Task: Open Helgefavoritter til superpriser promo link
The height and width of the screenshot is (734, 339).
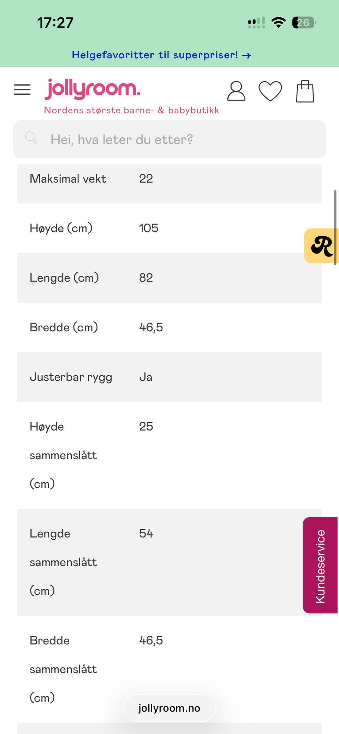Action: tap(161, 55)
